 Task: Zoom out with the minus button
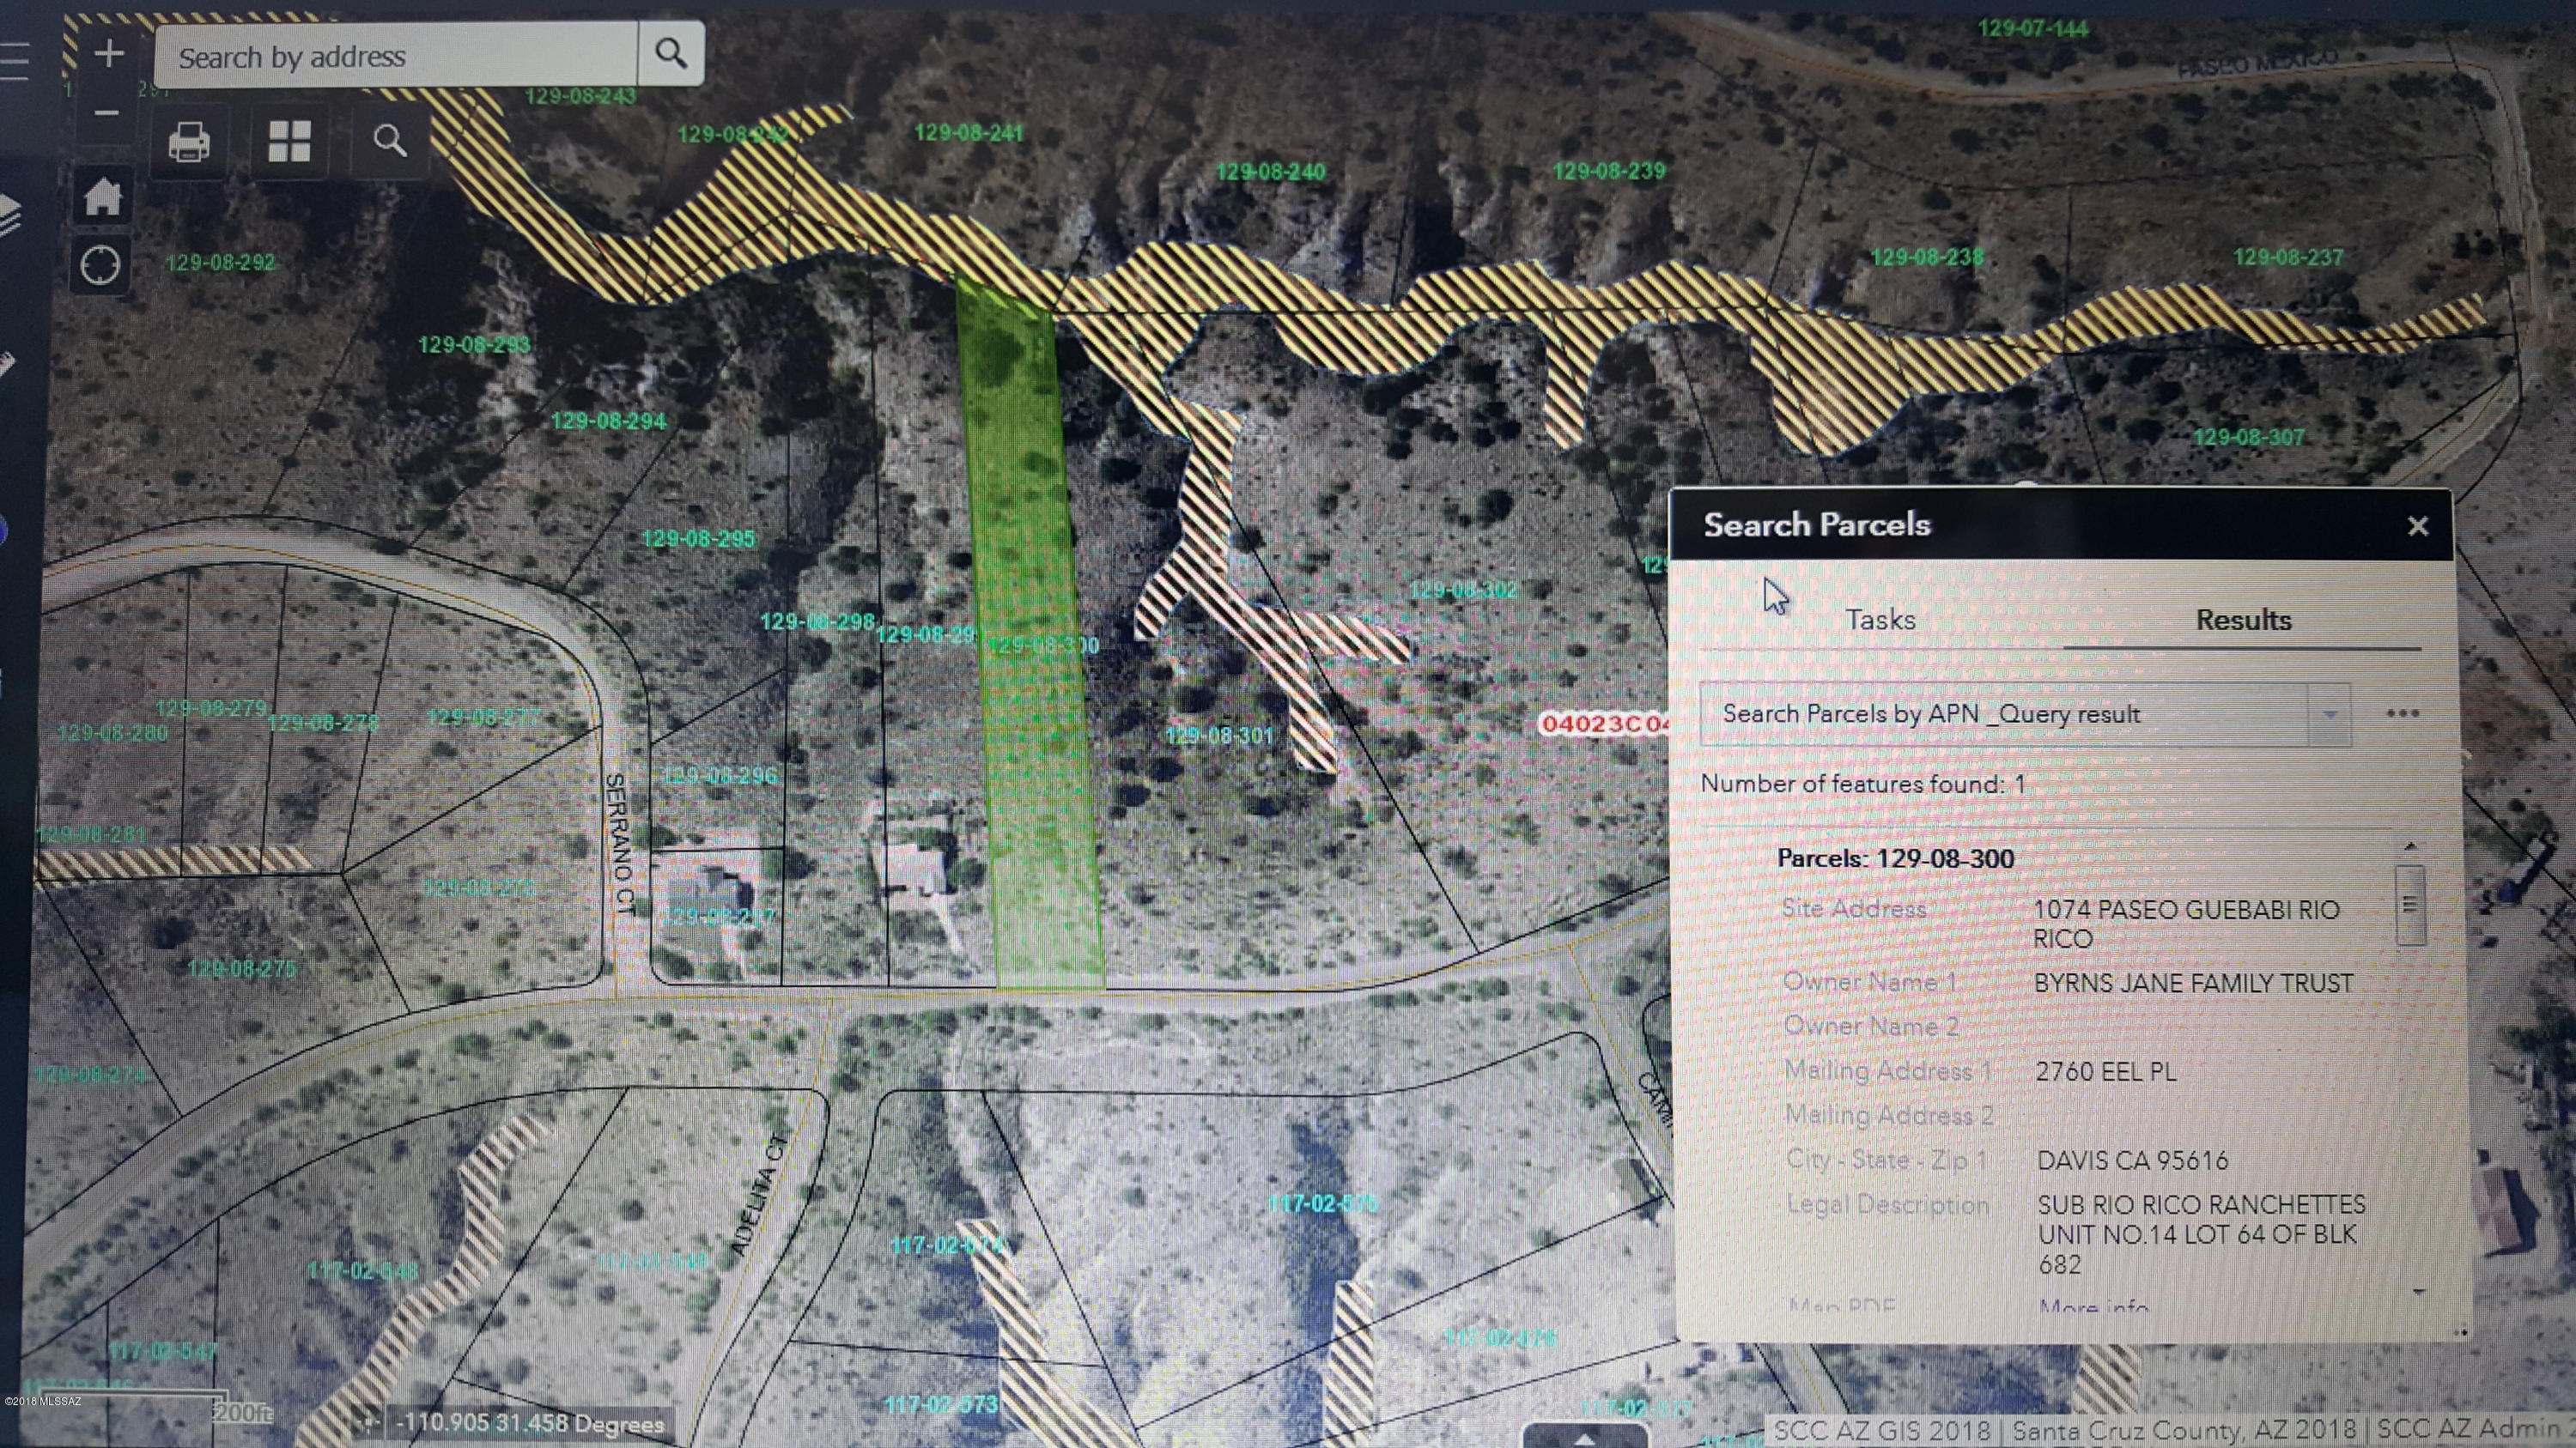[108, 113]
